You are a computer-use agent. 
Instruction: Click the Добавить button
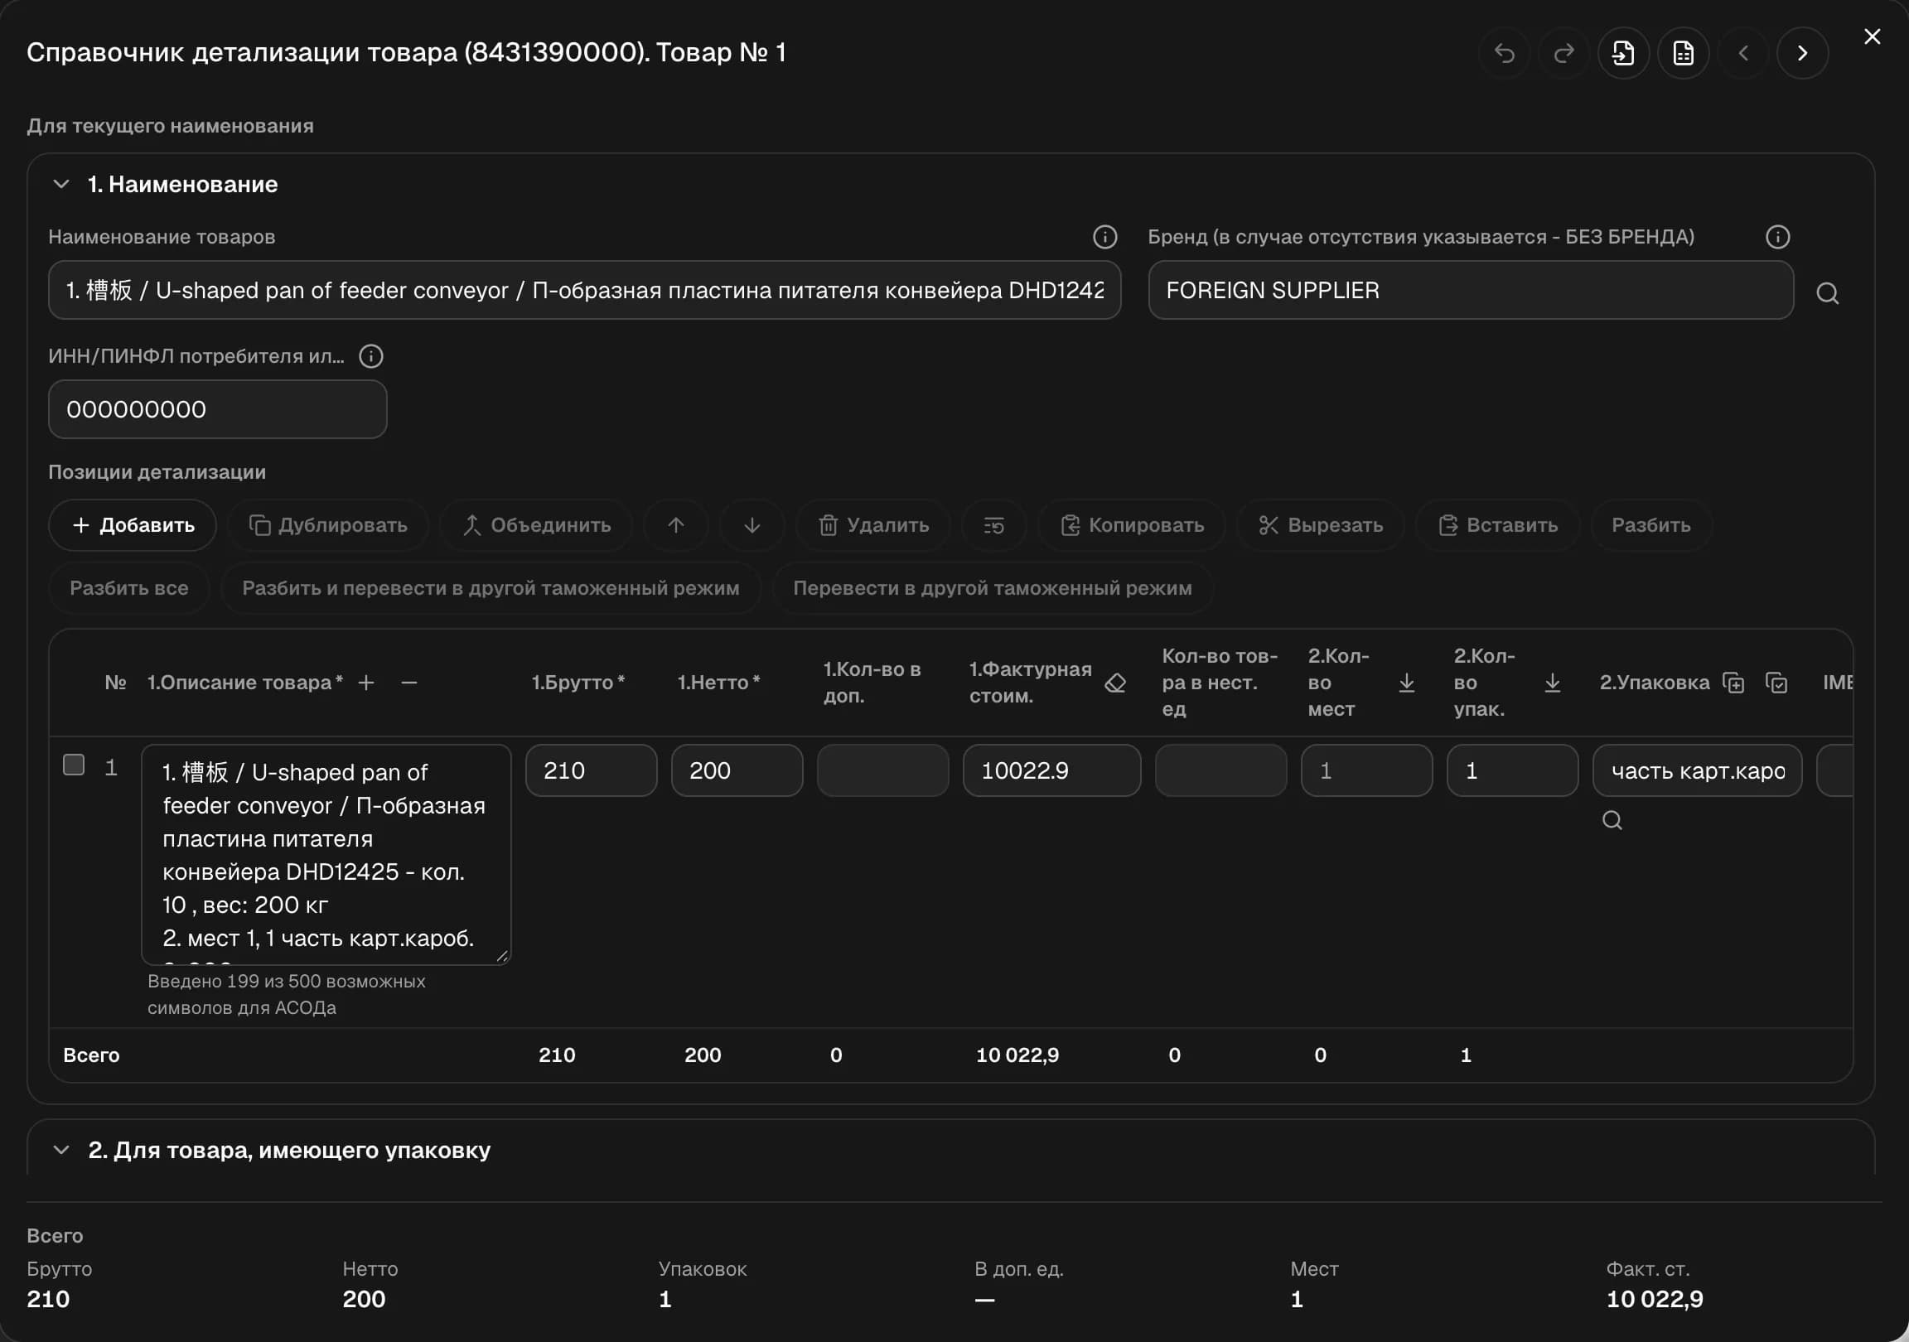coord(133,524)
